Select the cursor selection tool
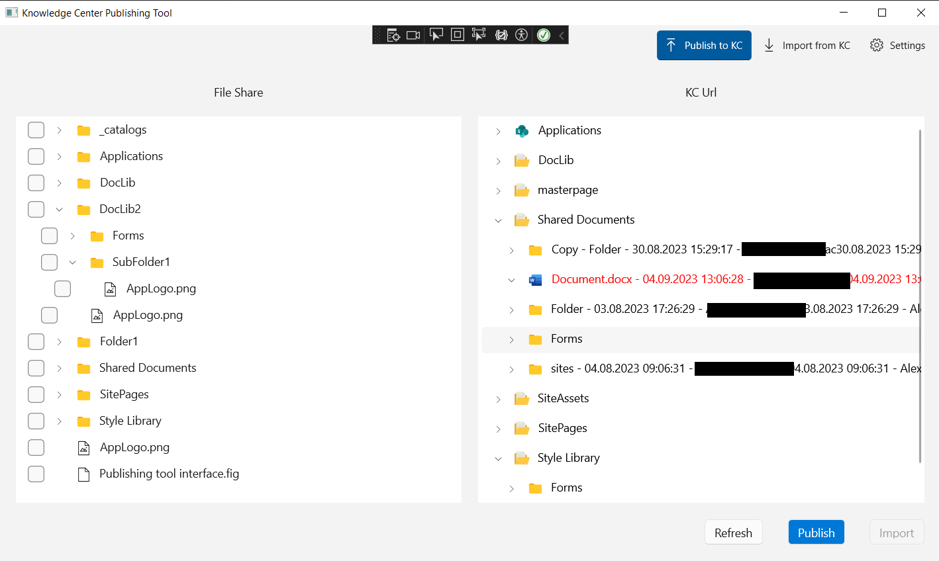 [436, 35]
